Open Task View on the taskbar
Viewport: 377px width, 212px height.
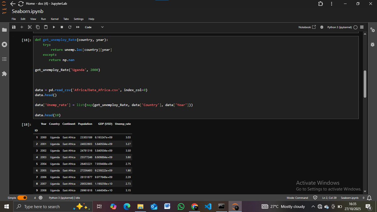pyautogui.click(x=99, y=206)
